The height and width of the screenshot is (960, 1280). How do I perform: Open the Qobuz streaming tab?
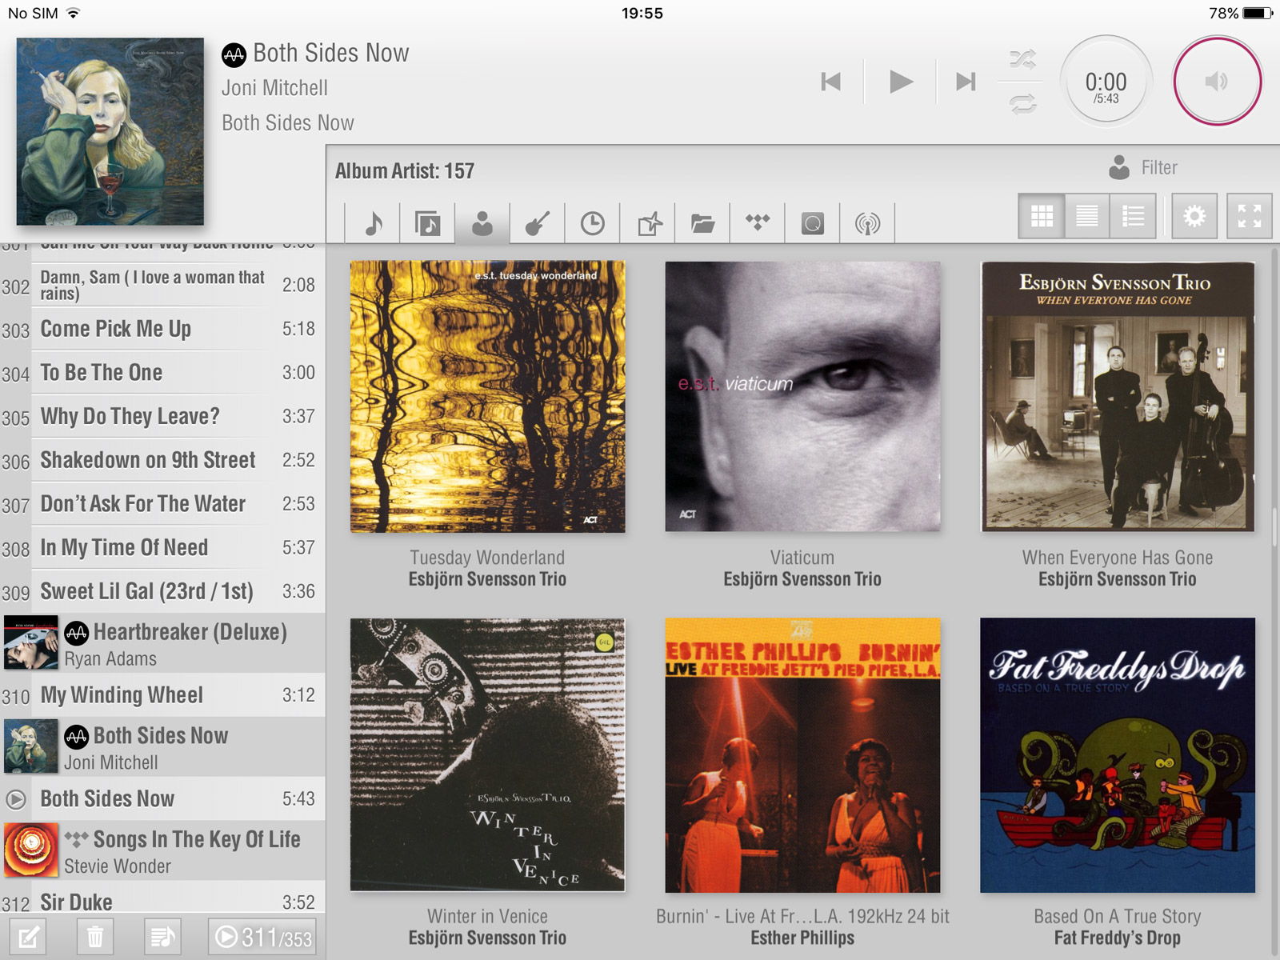(x=812, y=223)
